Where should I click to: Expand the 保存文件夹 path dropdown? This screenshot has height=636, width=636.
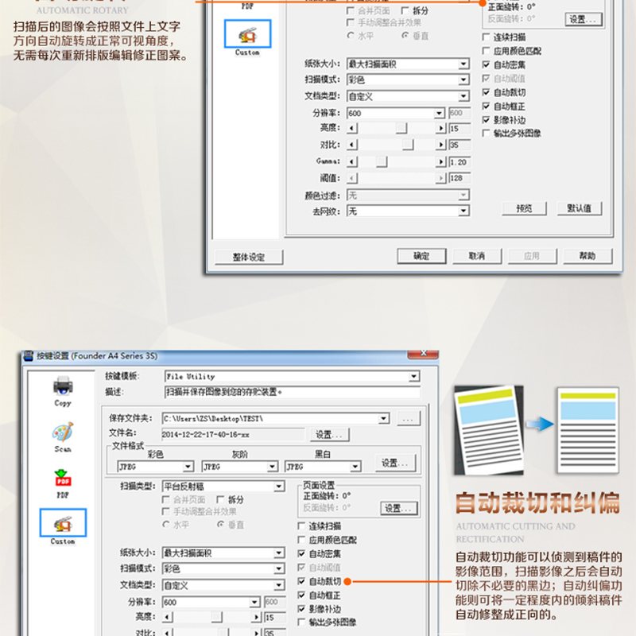pos(384,418)
